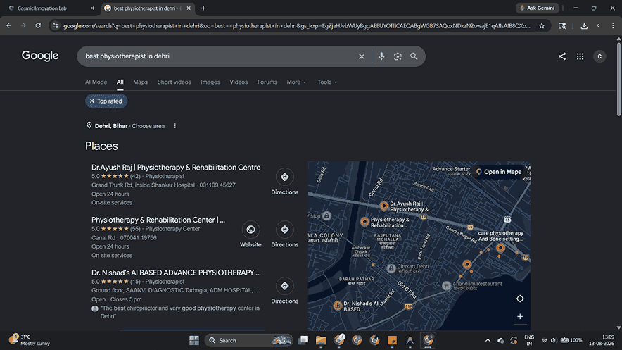View site information in address bar
Viewport: 622px width, 350px height.
coord(55,26)
